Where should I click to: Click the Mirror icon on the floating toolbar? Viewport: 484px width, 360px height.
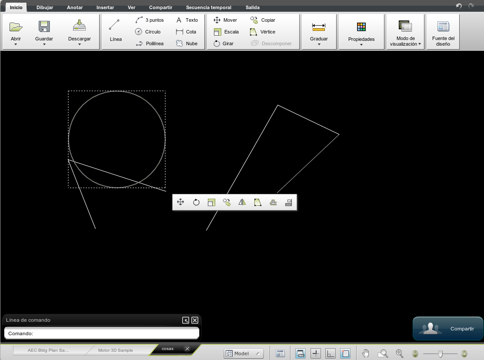(242, 202)
